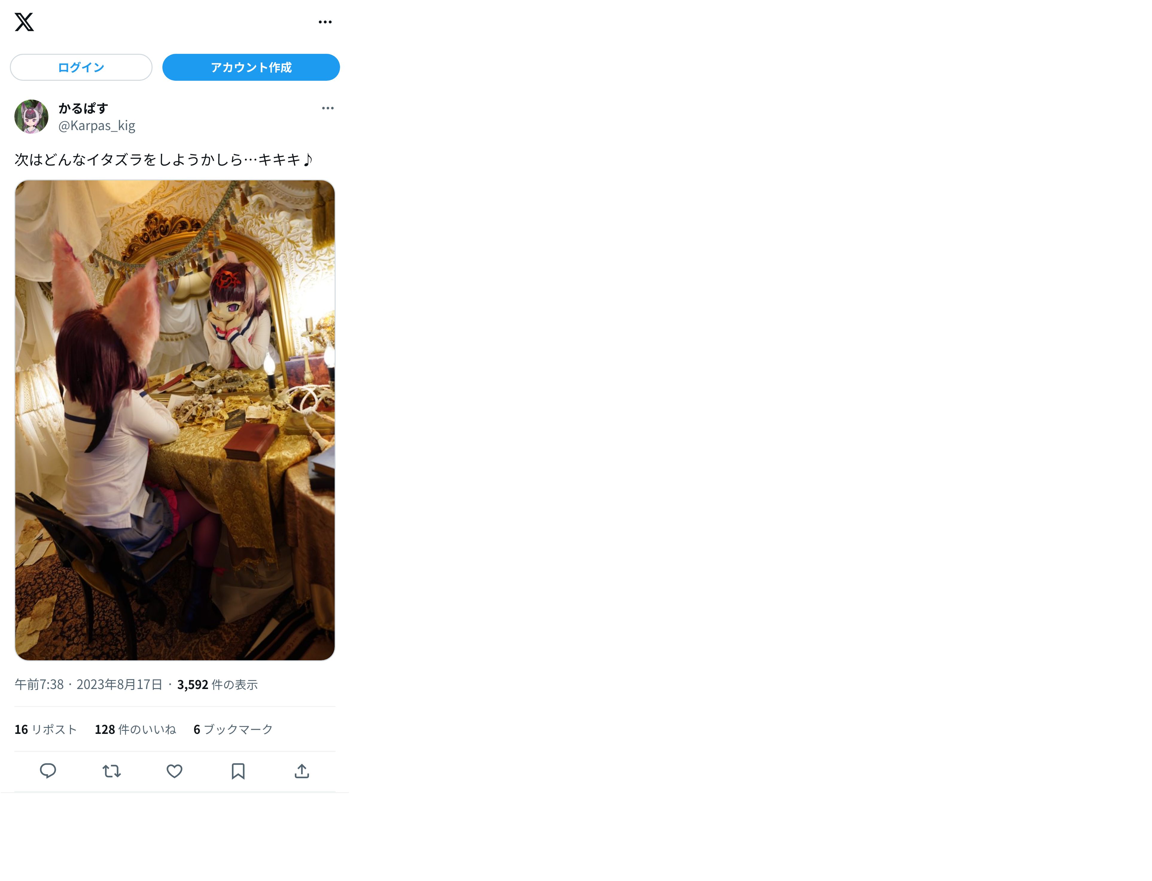Open the @Karpas_kig handle link

pos(97,126)
